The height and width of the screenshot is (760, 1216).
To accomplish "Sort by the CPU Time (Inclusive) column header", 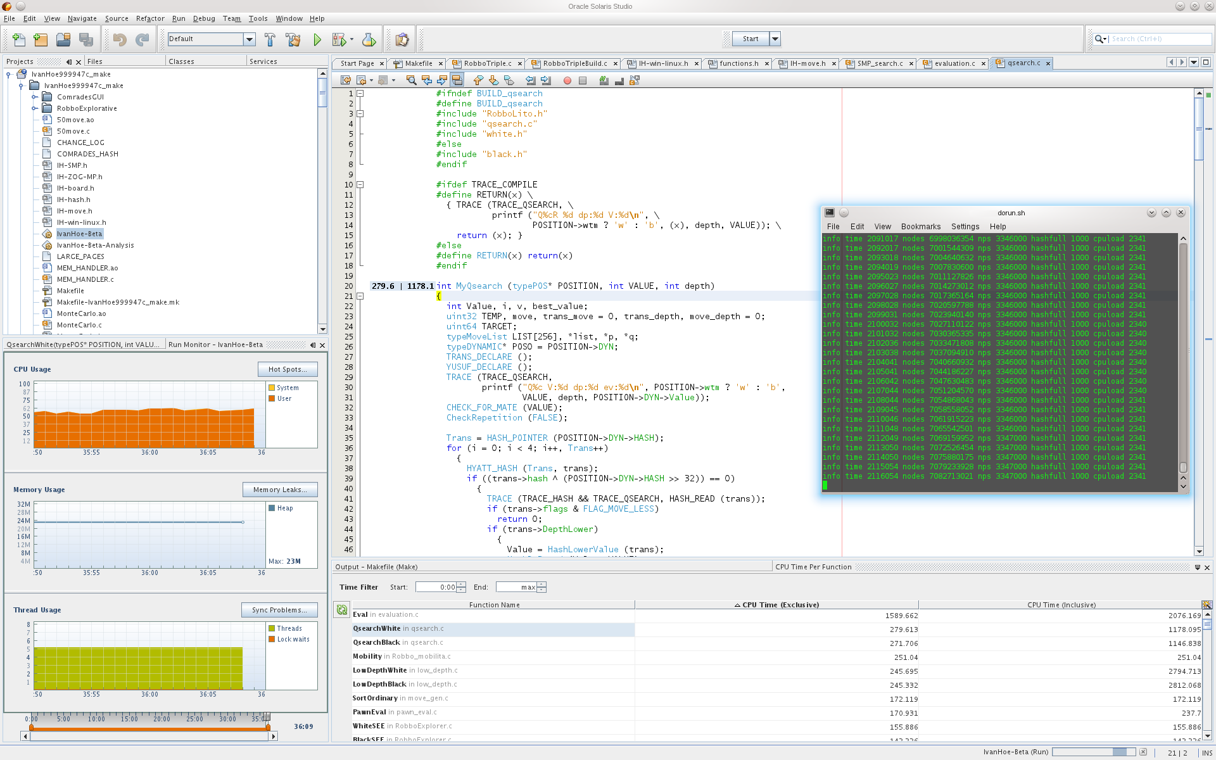I will [1061, 605].
